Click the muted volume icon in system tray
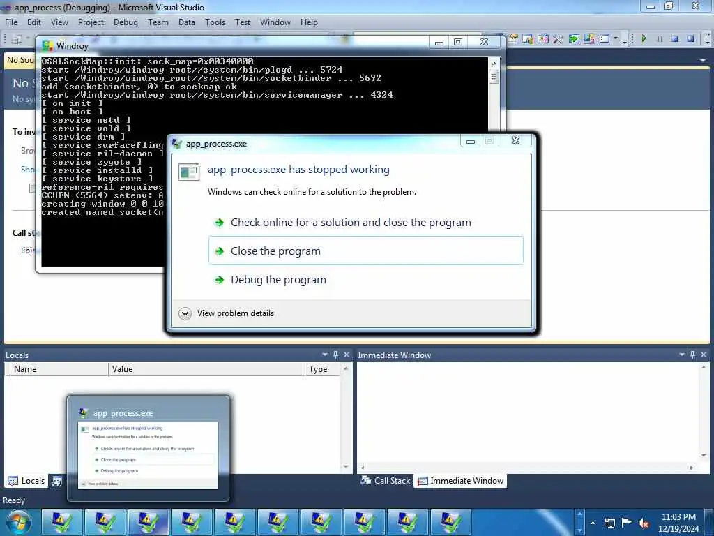The image size is (714, 536). coord(644,523)
